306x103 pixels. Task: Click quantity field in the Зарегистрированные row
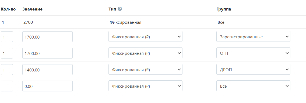(x=7, y=37)
